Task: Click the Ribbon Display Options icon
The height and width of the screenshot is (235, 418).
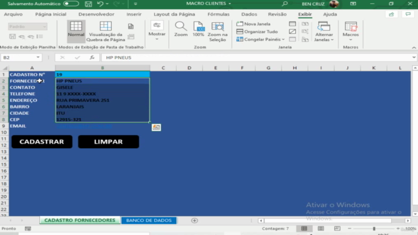Action: click(x=353, y=4)
